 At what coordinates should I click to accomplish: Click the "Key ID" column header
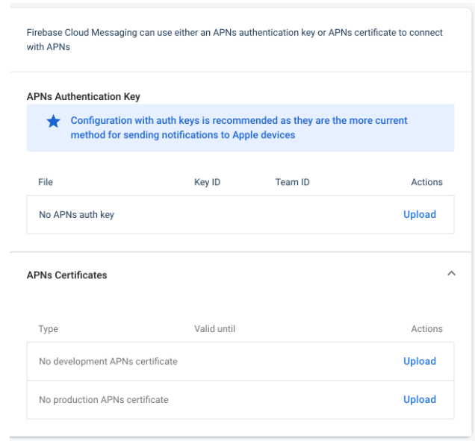pyautogui.click(x=207, y=182)
